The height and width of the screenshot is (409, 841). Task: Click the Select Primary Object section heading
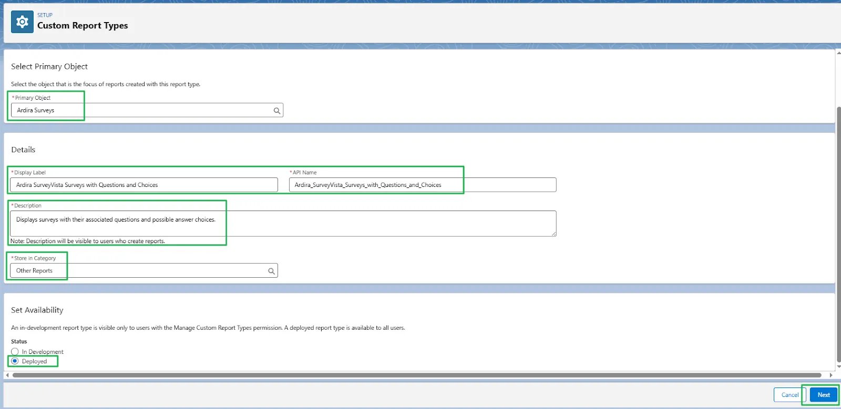pos(49,66)
